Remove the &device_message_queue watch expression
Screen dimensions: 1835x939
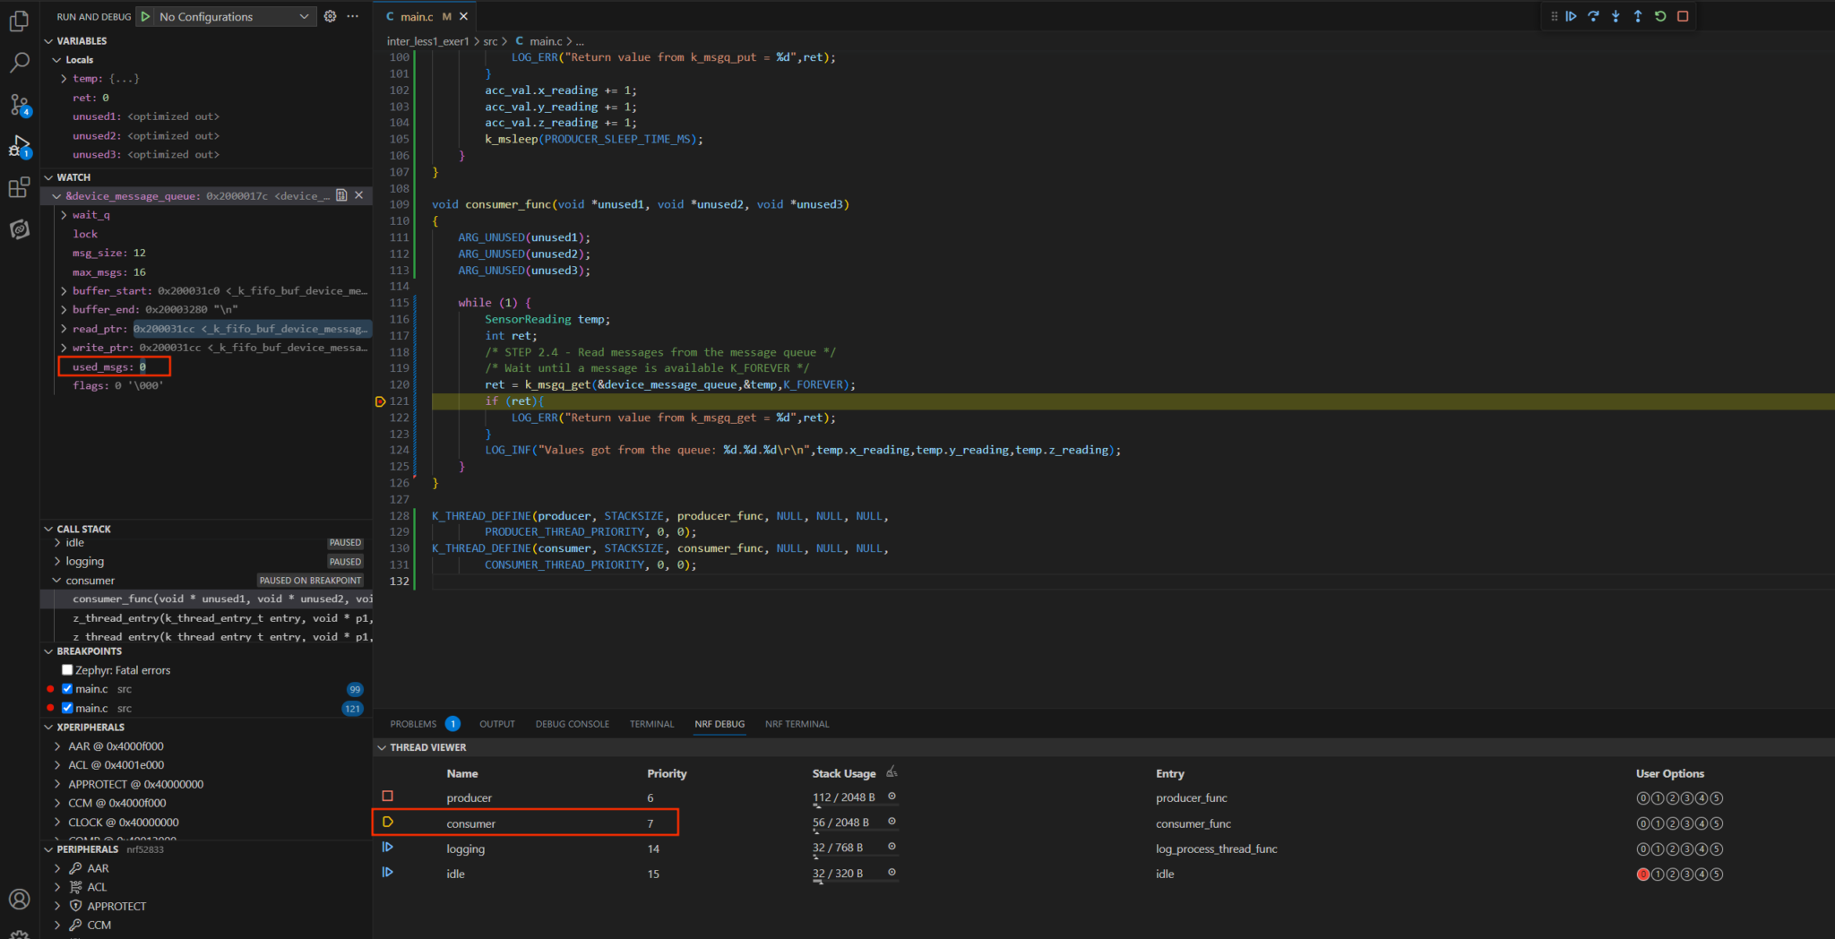(358, 195)
